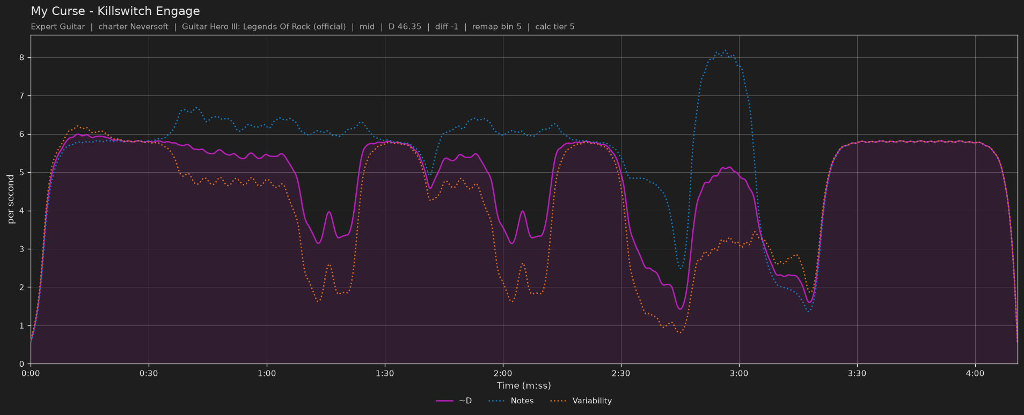Click the "0:00" time axis tick label

point(31,374)
